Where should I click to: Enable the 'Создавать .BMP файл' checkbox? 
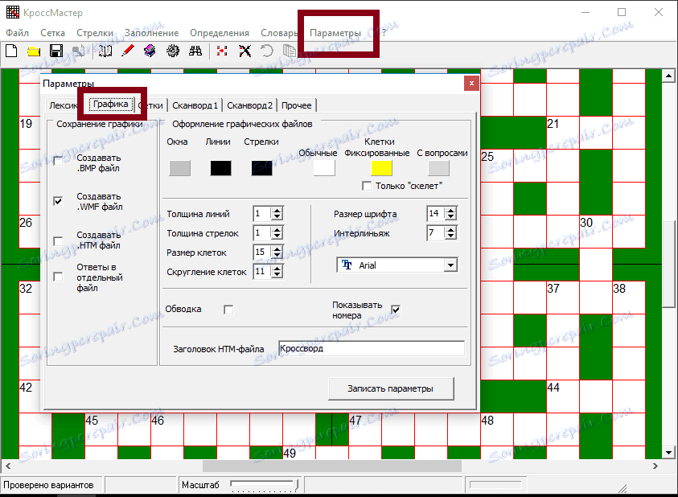[x=58, y=162]
